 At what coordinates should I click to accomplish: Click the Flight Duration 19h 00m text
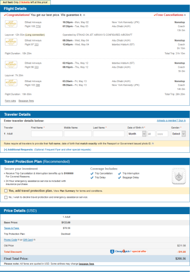point(18,94)
